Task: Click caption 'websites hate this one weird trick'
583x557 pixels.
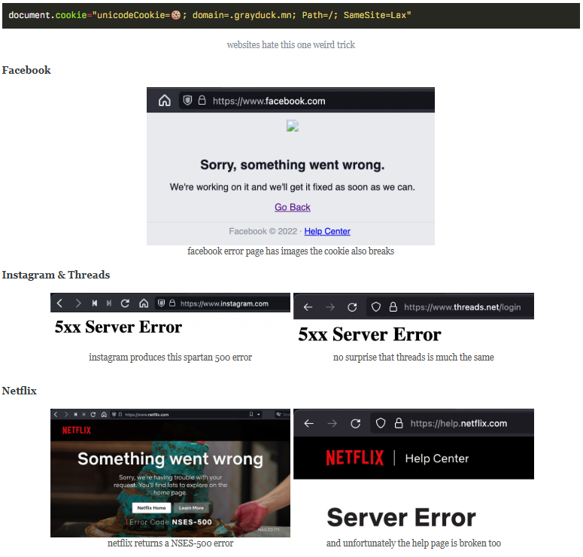Action: tap(291, 44)
